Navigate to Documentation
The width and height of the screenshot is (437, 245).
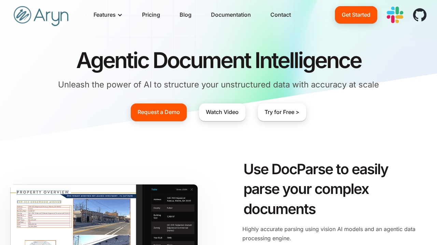tap(231, 15)
